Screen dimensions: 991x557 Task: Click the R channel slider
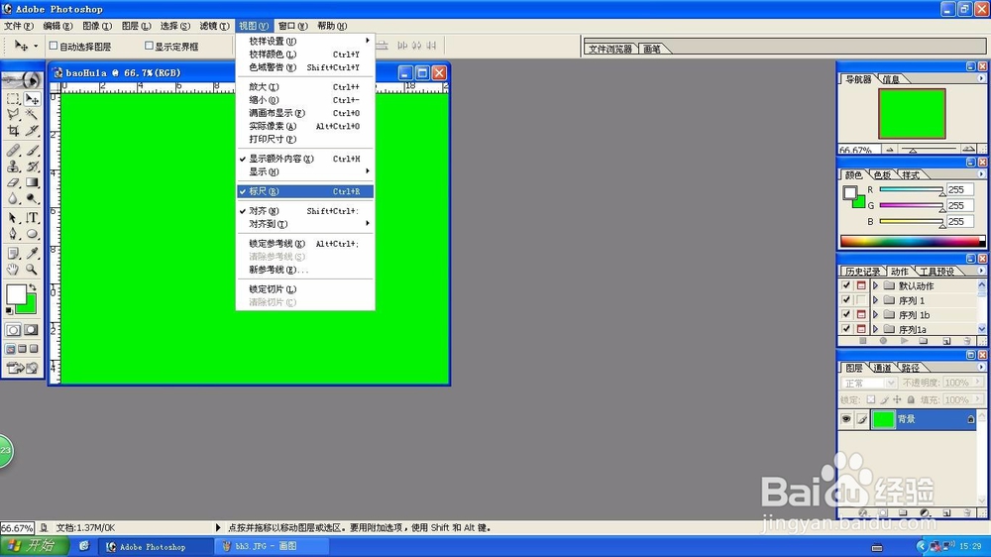(x=911, y=189)
